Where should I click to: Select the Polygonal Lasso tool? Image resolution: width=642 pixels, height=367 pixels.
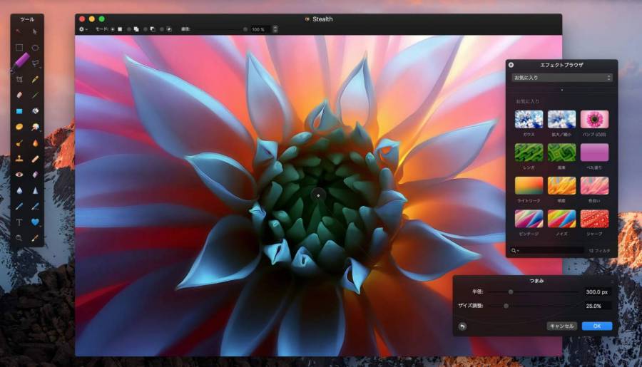coord(36,63)
